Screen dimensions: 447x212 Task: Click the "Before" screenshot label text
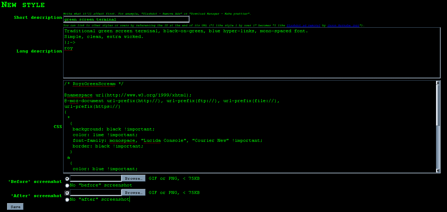pos(35,182)
